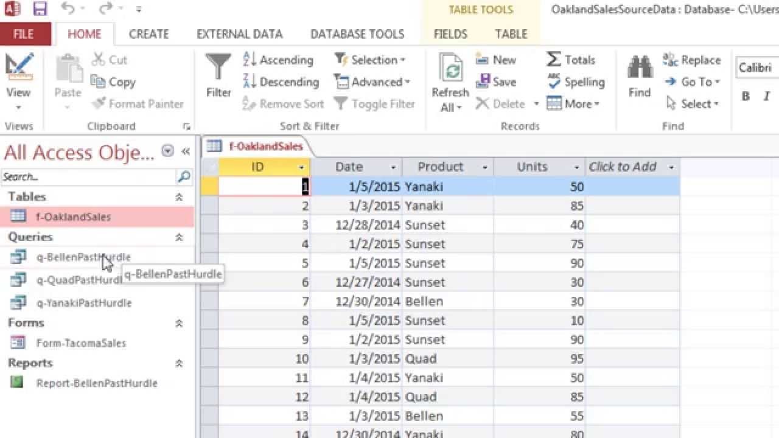Click the Copy button

click(x=113, y=82)
